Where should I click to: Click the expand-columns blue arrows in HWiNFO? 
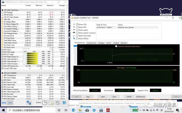[4, 103]
